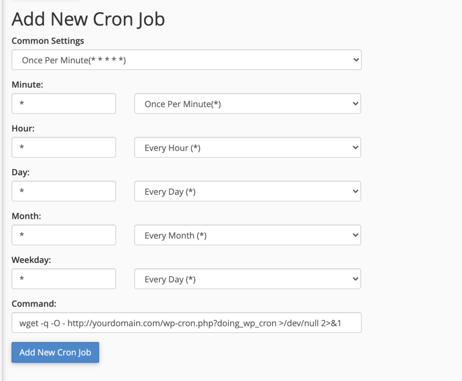Click the Add New Cron Job heading
This screenshot has height=381, width=462.
click(x=88, y=19)
